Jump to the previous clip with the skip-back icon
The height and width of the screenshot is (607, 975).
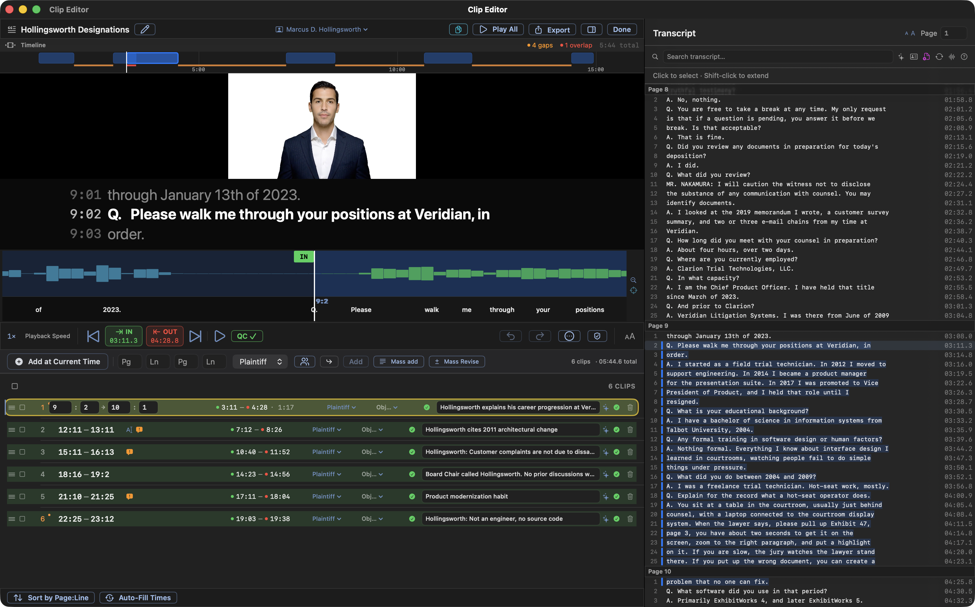pos(93,336)
